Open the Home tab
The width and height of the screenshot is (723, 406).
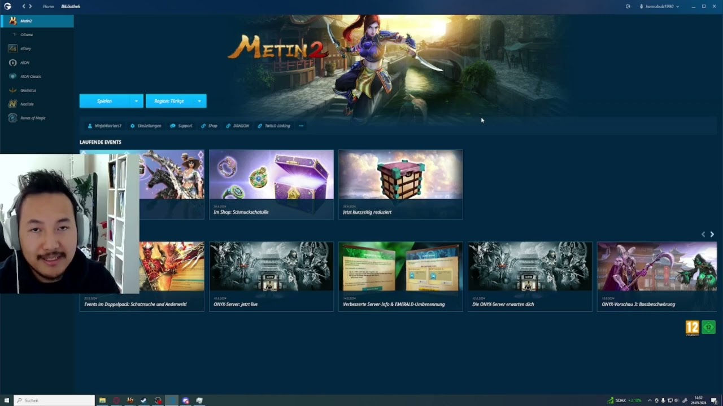click(49, 6)
